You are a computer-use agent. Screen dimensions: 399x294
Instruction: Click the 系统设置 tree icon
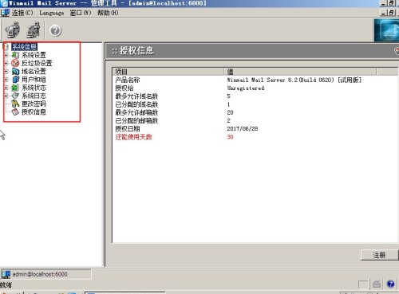click(x=15, y=55)
